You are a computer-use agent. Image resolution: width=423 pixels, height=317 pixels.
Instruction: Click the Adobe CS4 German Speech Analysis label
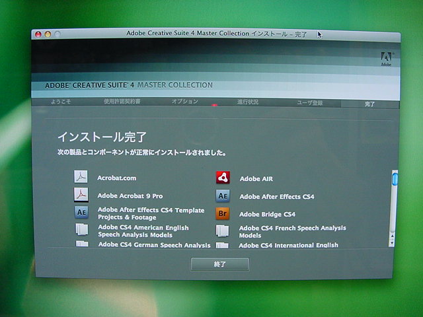(x=154, y=245)
